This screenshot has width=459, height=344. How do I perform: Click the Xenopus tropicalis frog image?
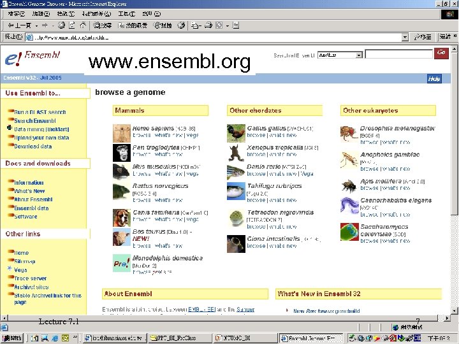pyautogui.click(x=236, y=153)
